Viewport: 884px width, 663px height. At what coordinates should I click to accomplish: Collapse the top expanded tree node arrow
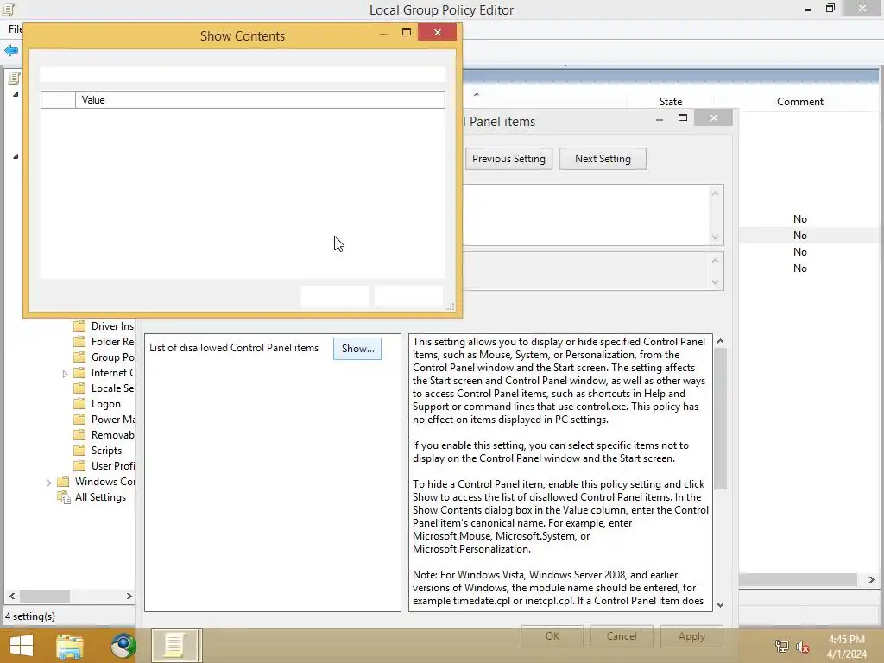(x=16, y=94)
